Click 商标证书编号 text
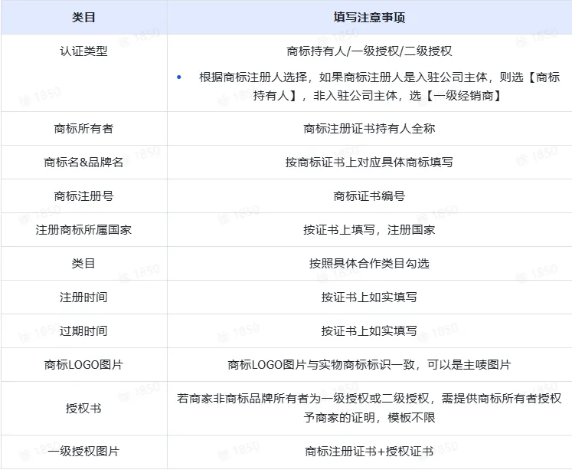 (x=369, y=196)
